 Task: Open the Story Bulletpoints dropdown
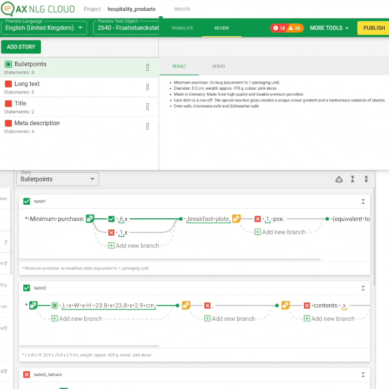click(57, 179)
